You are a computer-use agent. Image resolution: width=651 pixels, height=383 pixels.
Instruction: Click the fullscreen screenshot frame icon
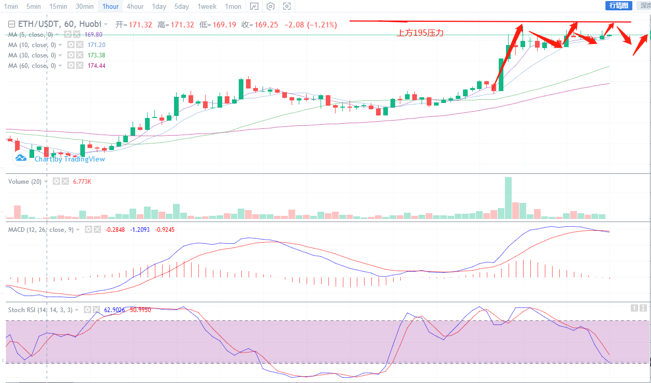pos(287,6)
